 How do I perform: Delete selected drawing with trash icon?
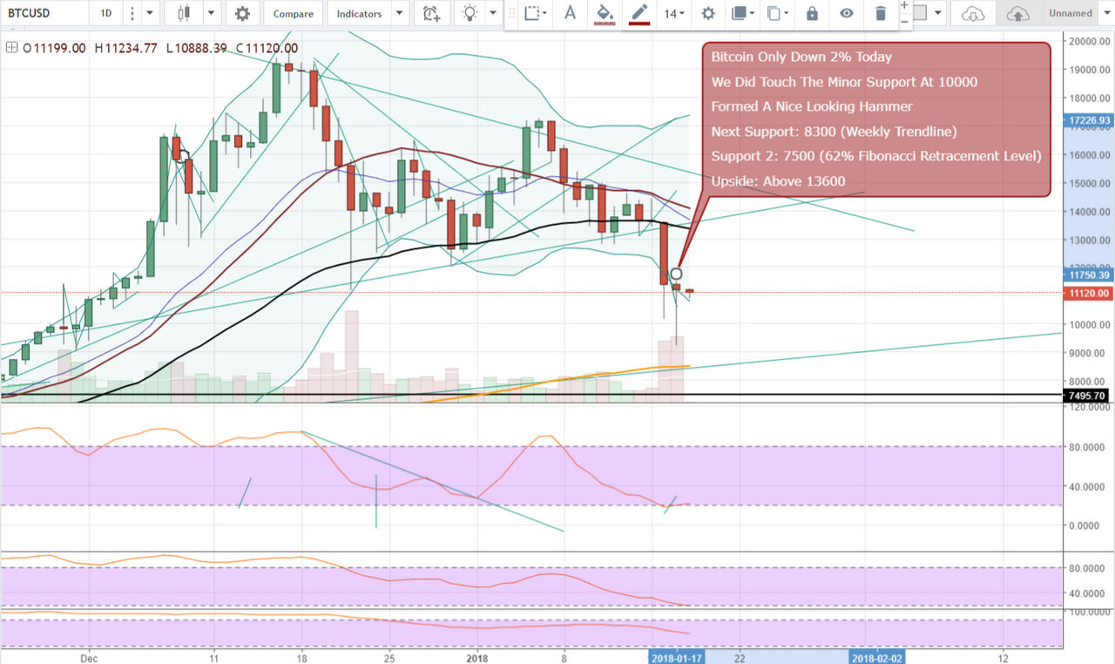(x=881, y=13)
